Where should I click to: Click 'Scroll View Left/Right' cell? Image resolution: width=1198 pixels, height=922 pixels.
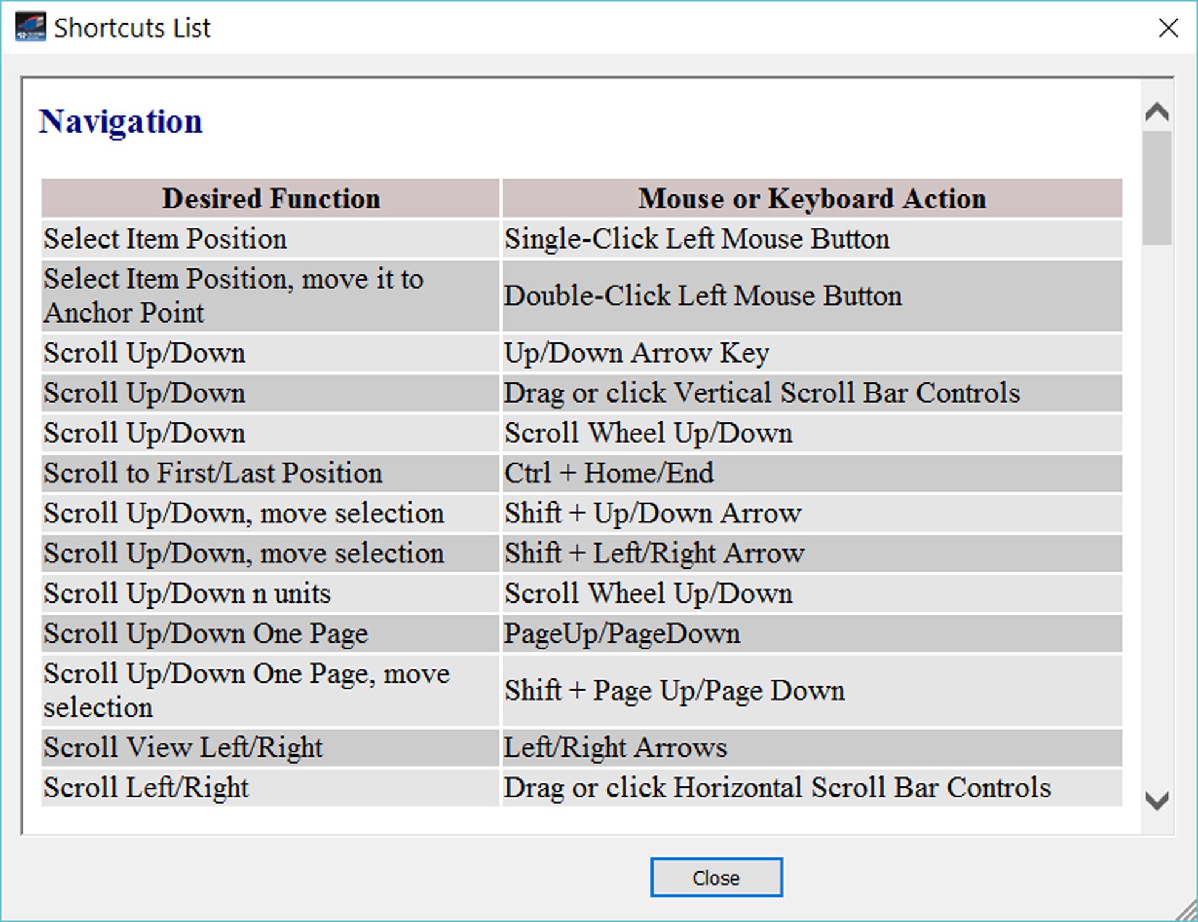click(x=271, y=747)
